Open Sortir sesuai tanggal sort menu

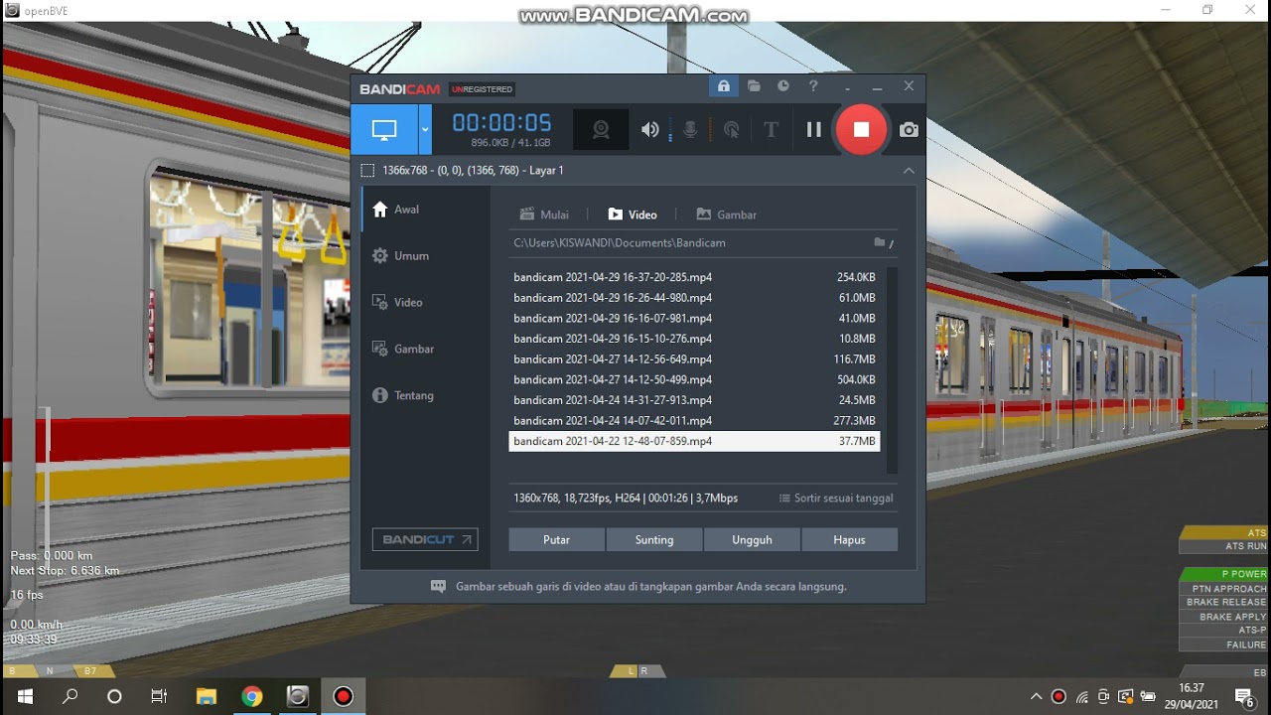(x=836, y=499)
